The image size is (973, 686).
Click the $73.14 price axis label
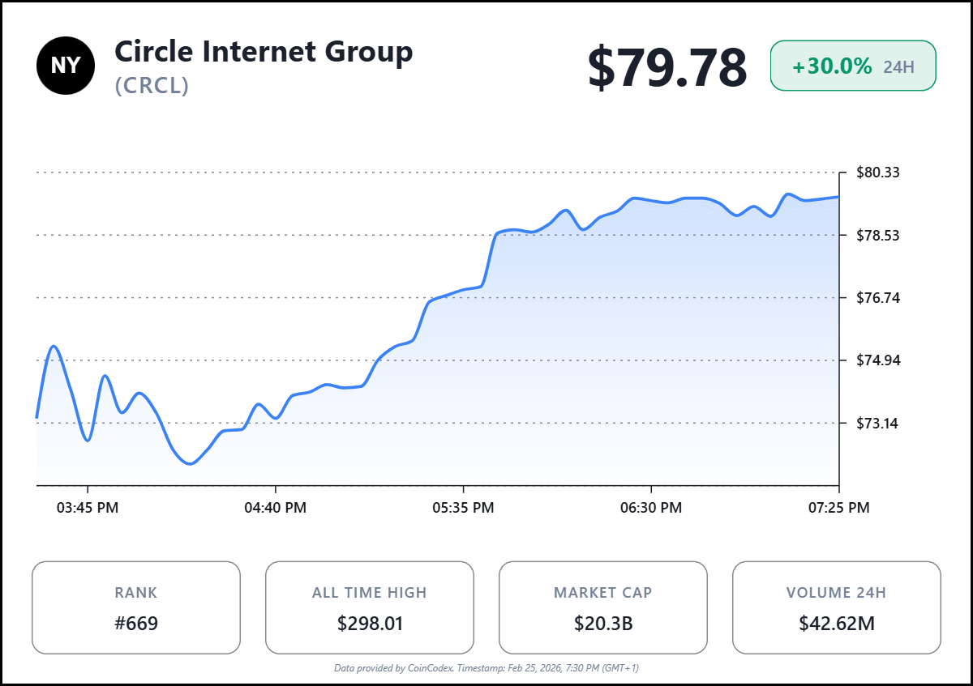click(x=878, y=423)
